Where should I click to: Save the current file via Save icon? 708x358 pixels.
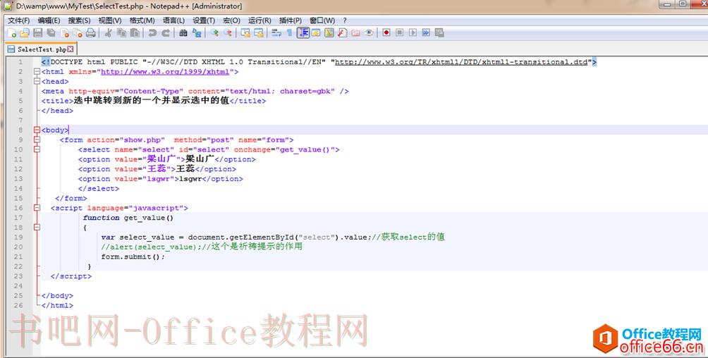pos(38,32)
